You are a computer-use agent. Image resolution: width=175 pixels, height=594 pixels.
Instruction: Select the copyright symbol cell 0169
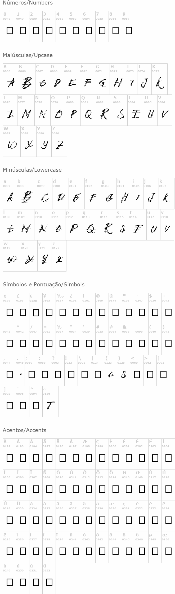102,312
